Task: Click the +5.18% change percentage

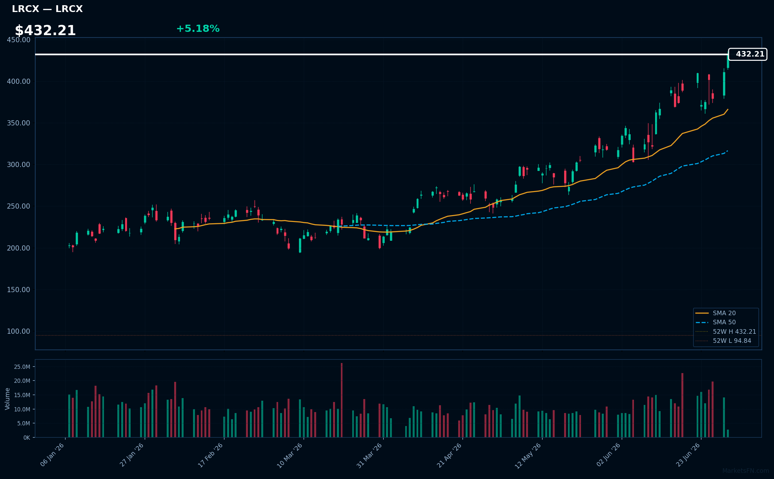Action: click(x=198, y=29)
